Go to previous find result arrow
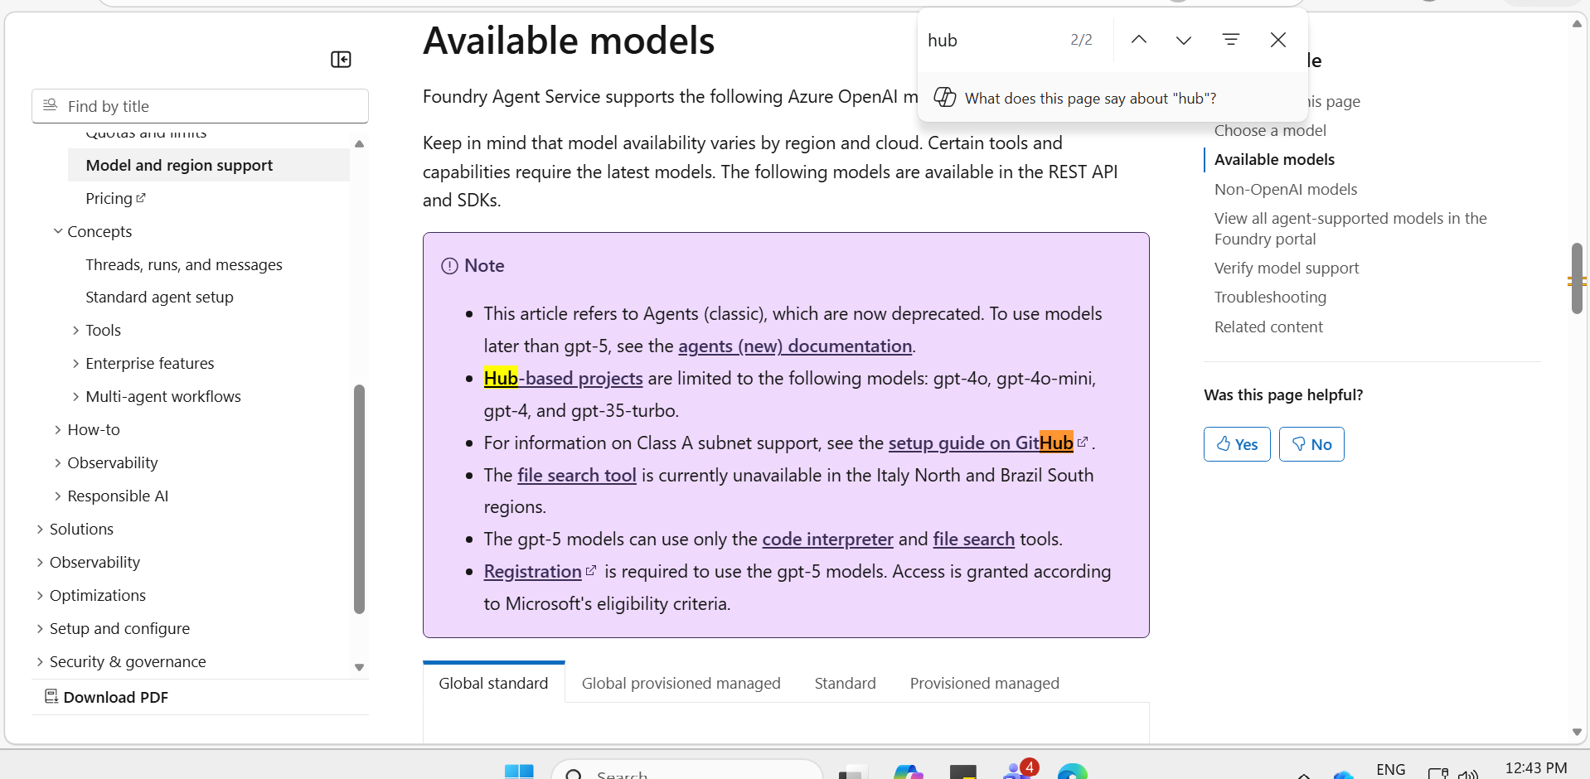Image resolution: width=1590 pixels, height=779 pixels. pos(1139,40)
